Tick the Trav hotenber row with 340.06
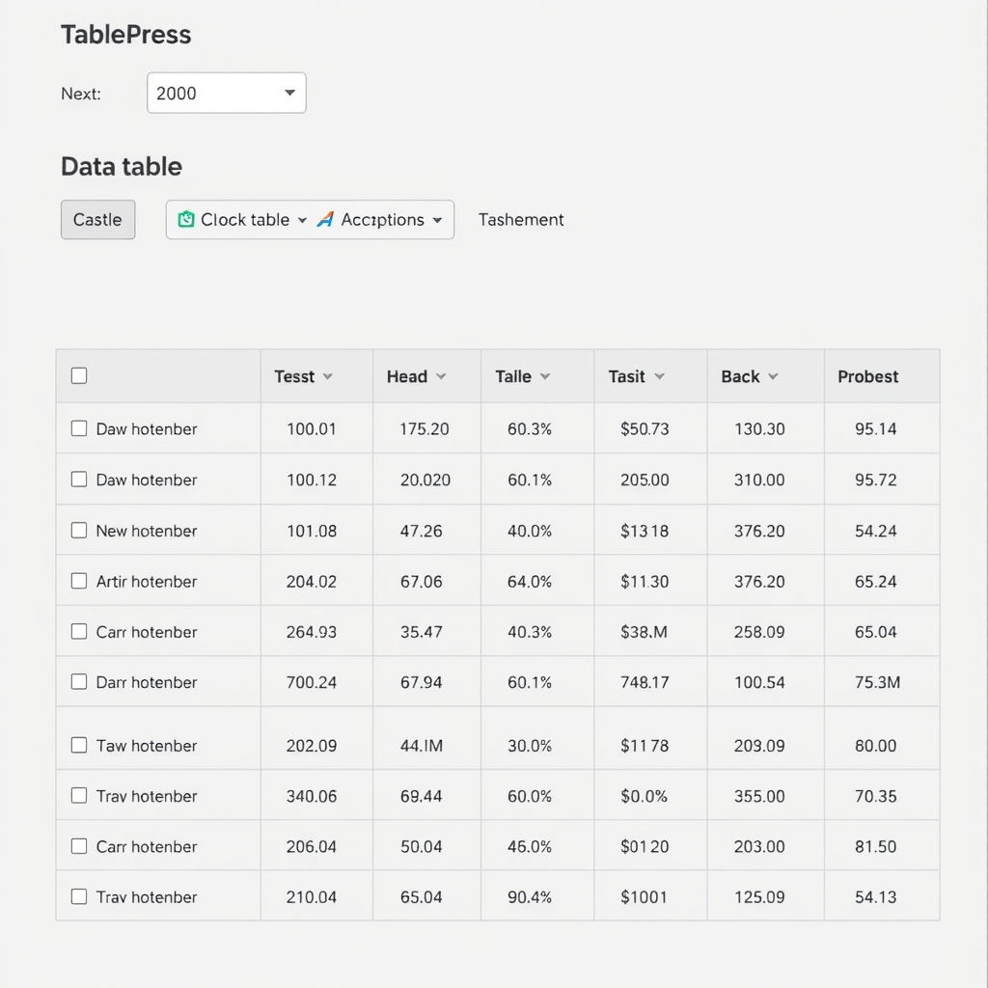This screenshot has width=988, height=988. [x=79, y=795]
